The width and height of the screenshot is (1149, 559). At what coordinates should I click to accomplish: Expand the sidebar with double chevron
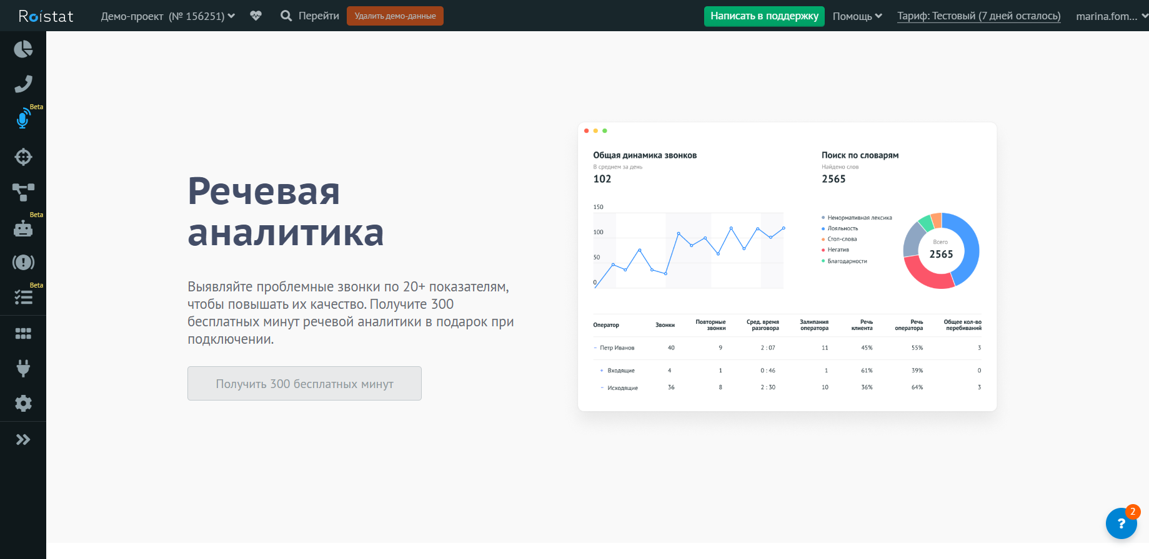pos(23,440)
